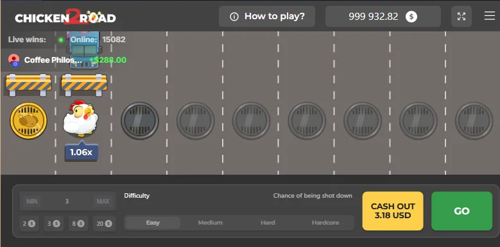Click the striped barrier above the chicken
This screenshot has height=247, width=500.
tap(84, 84)
